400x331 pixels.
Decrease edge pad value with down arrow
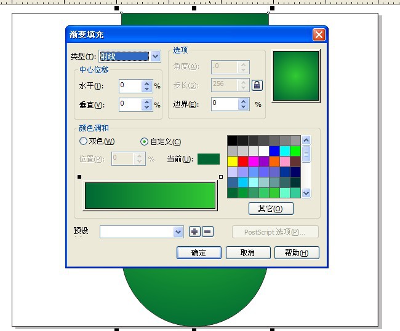click(x=243, y=107)
